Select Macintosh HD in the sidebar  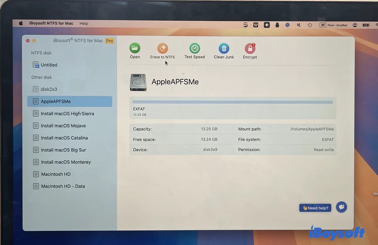[52, 174]
